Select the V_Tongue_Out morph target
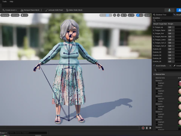This screenshot has height=136, width=181. pyautogui.click(x=158, y=34)
